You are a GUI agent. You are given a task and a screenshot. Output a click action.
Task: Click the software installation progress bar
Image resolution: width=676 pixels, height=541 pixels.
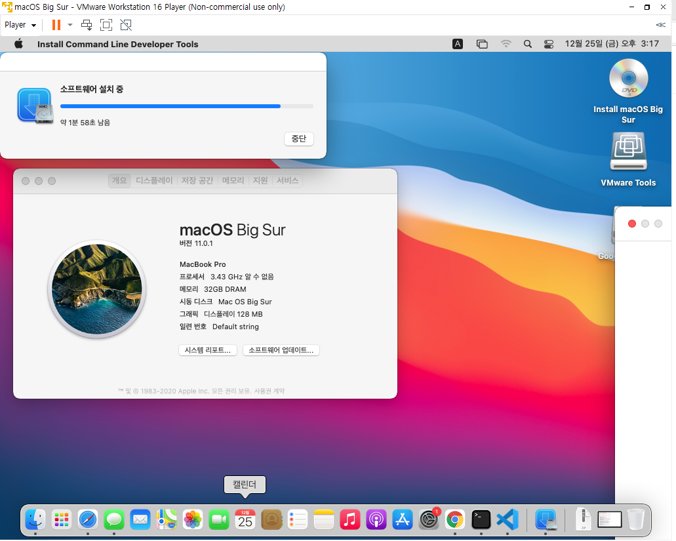coord(187,106)
